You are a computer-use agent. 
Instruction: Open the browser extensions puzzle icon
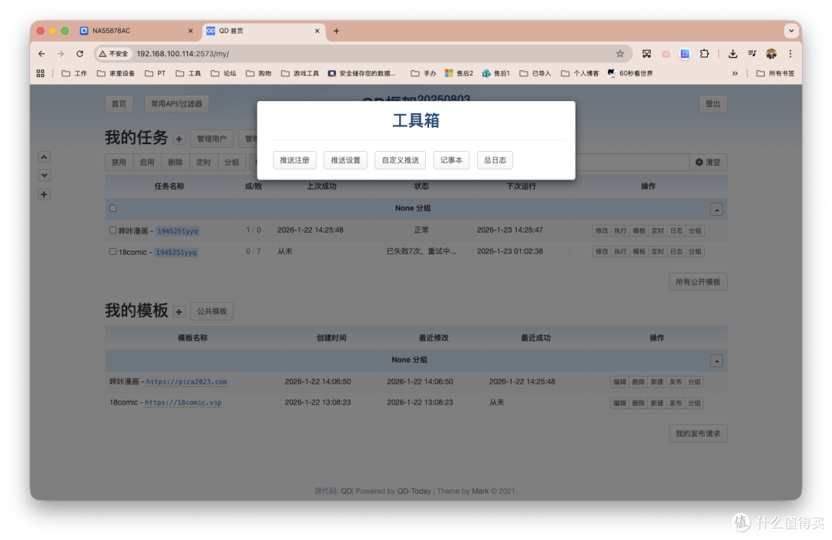tap(704, 54)
